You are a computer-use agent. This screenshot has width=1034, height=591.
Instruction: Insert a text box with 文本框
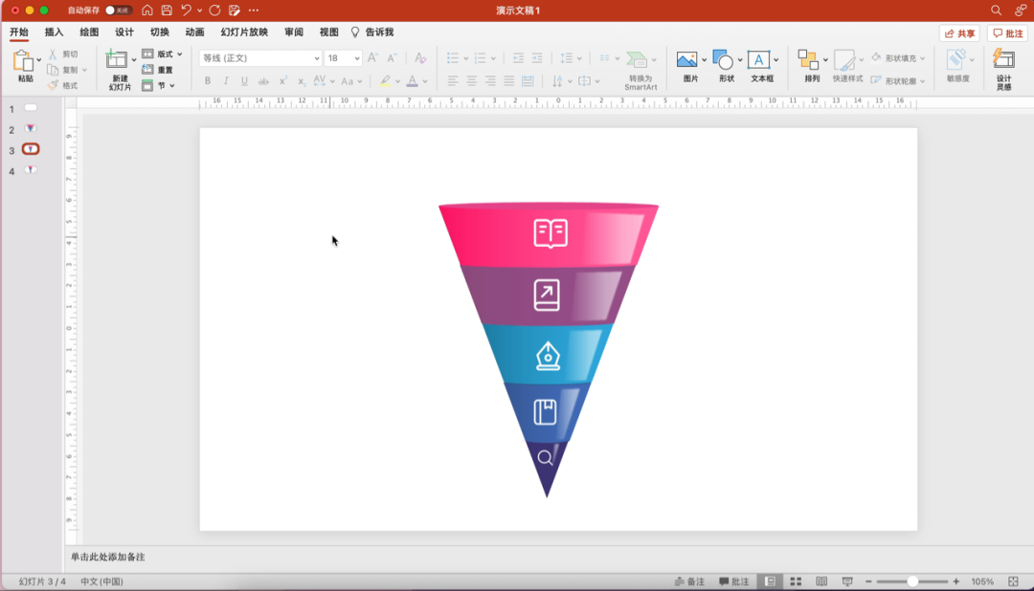coord(759,60)
